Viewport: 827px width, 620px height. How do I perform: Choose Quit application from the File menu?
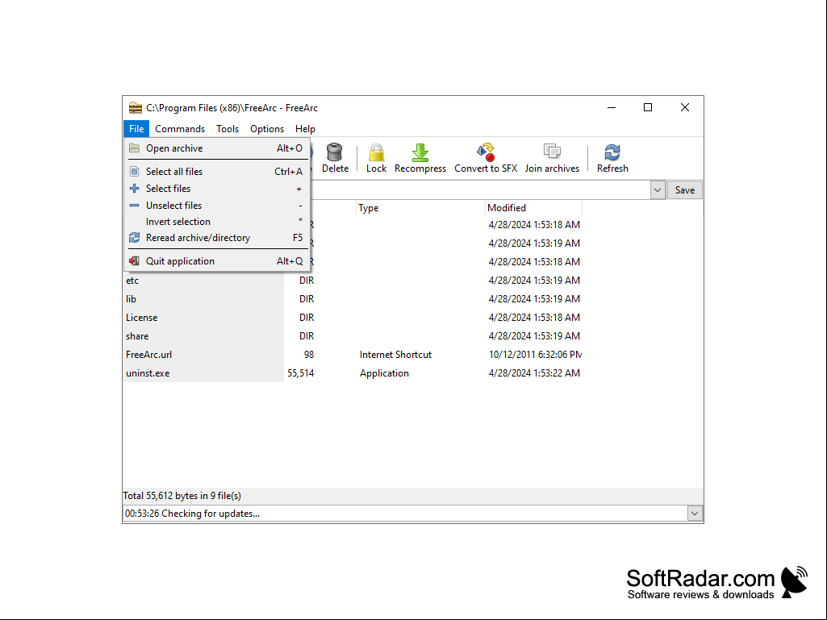click(x=217, y=261)
